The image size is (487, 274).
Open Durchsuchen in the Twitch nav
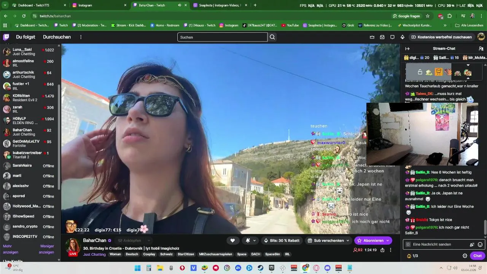(57, 37)
